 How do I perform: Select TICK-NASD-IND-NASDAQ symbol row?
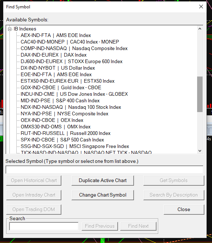tap(86, 152)
